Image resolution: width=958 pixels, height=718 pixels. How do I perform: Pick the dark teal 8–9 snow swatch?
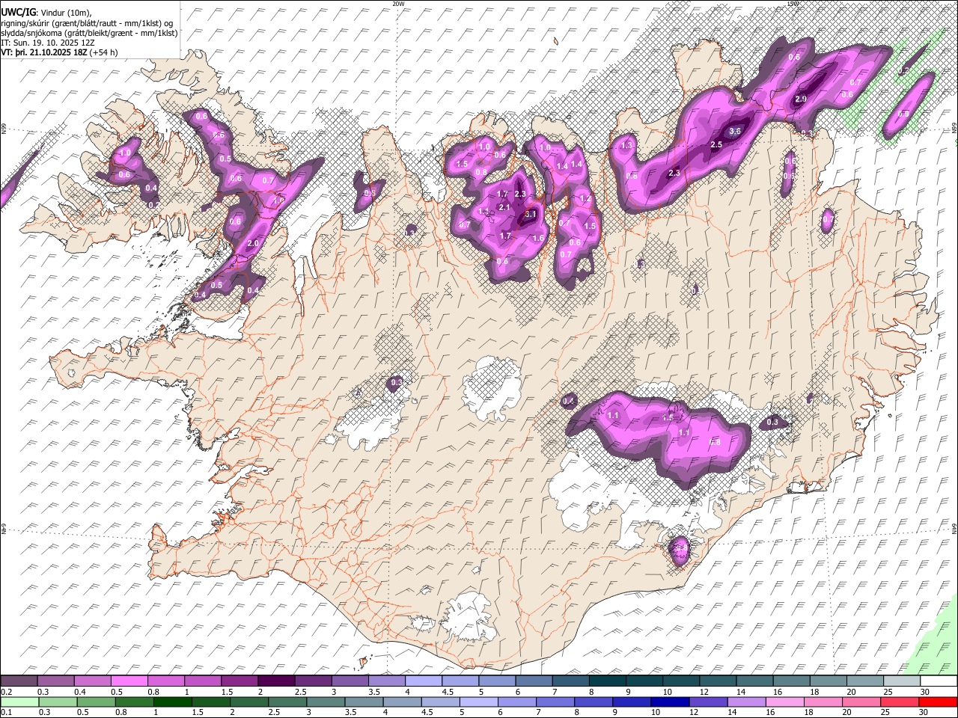(608, 681)
